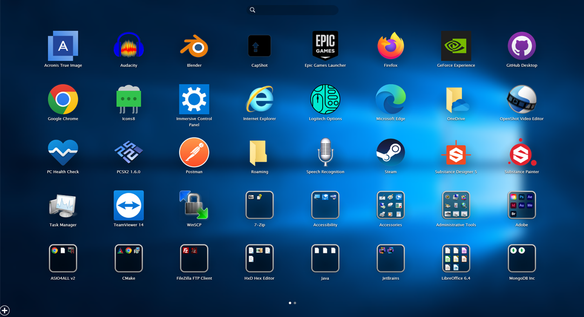Open the OneDrive folder
Viewport: 584px width, 317px height.
[456, 100]
